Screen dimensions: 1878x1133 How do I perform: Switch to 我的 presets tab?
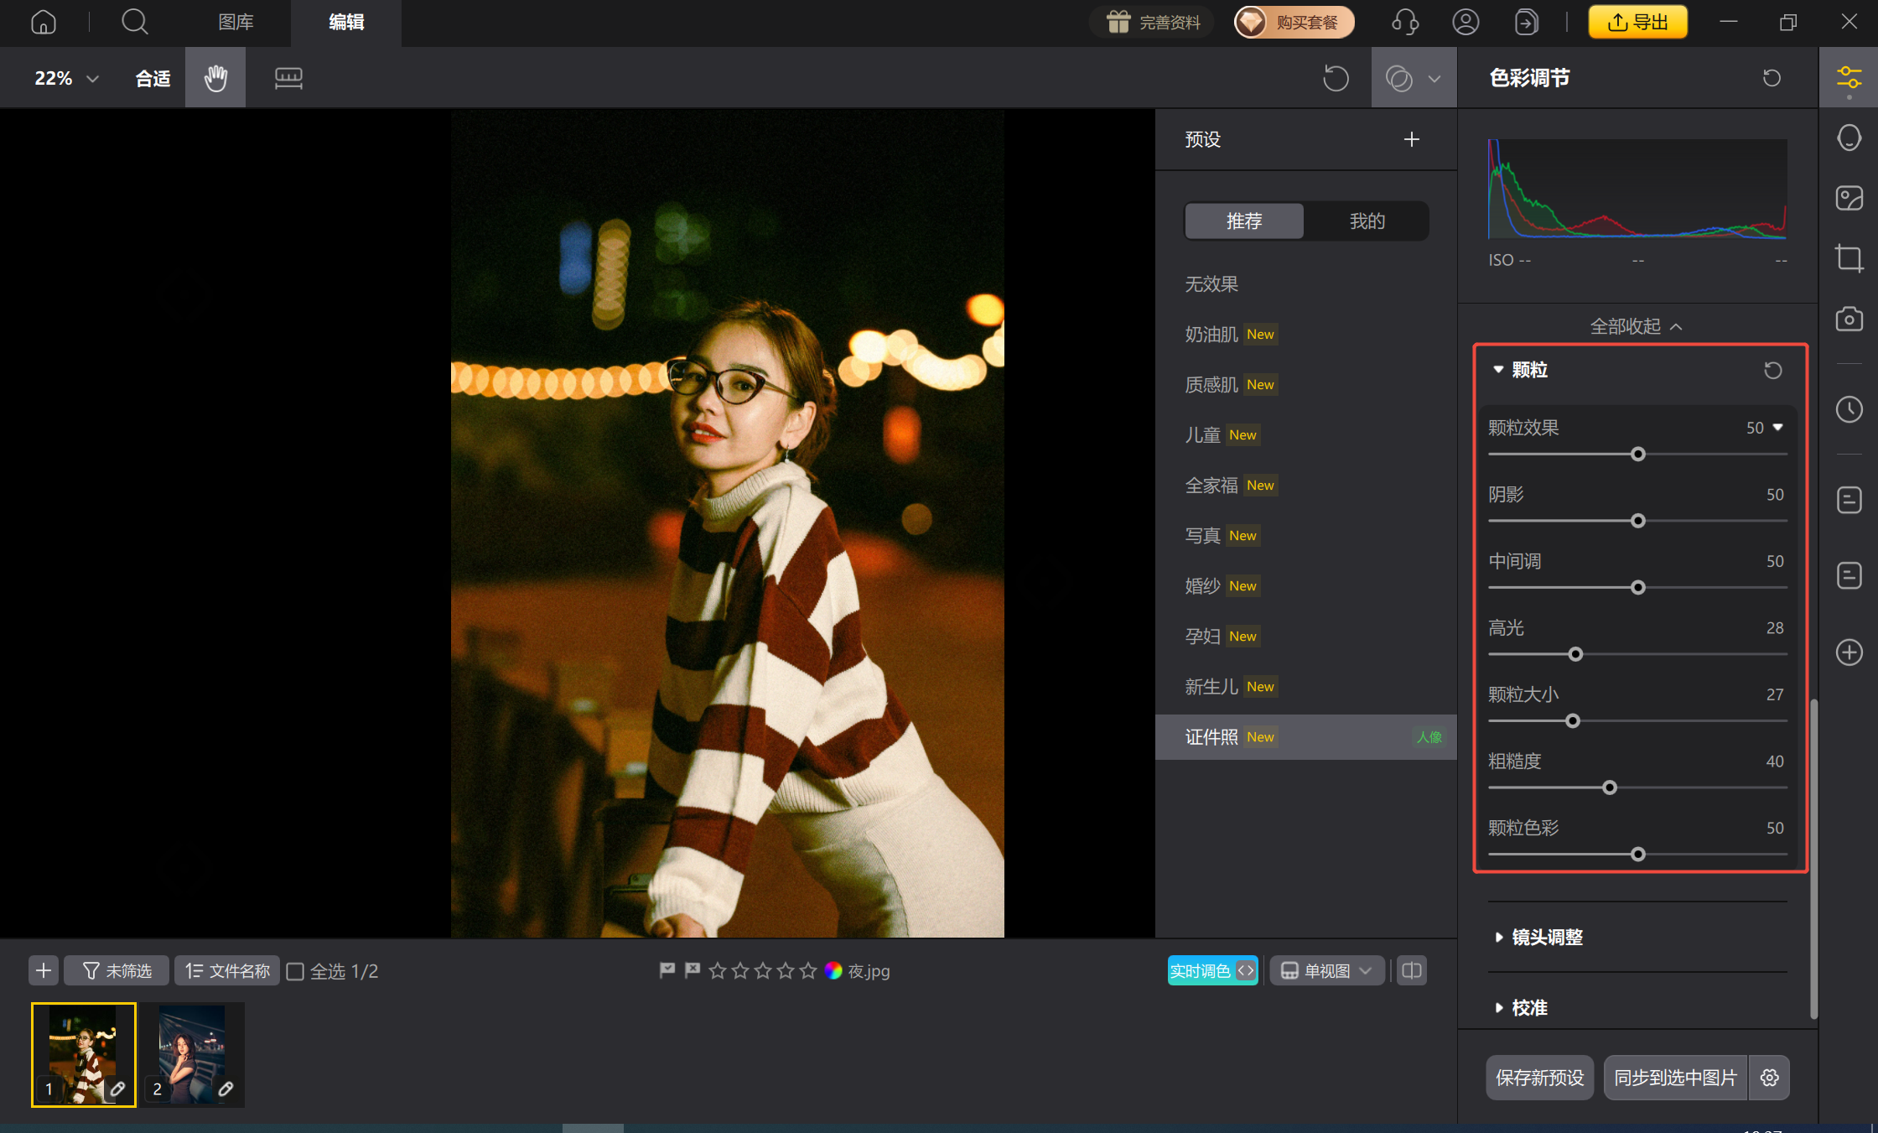coord(1367,221)
